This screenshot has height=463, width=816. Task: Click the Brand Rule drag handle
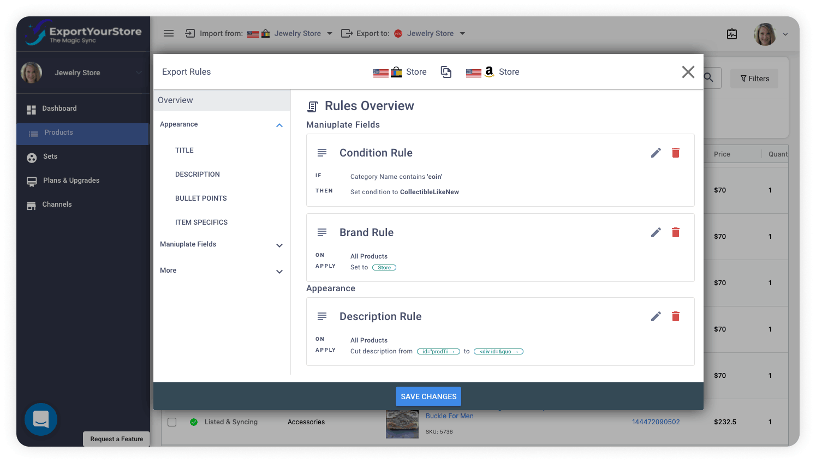point(322,232)
